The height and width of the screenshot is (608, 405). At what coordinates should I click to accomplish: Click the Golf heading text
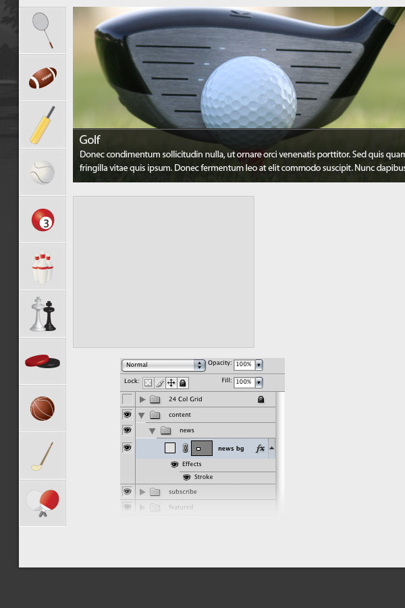(x=90, y=140)
